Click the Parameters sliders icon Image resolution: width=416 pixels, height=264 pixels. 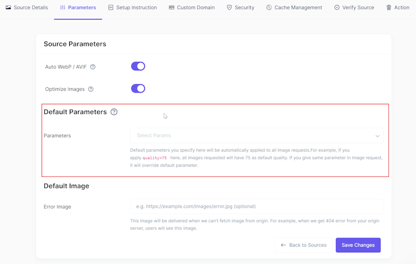[62, 7]
